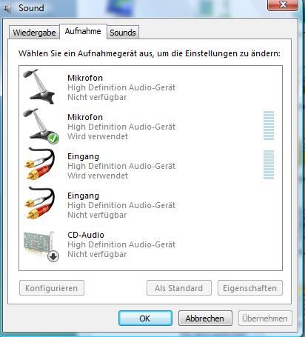Image resolution: width=305 pixels, height=337 pixels.
Task: Select the default Mikrofon icon with green checkmark
Action: click(41, 126)
